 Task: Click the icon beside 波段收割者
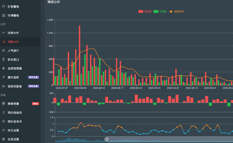click(x=4, y=86)
